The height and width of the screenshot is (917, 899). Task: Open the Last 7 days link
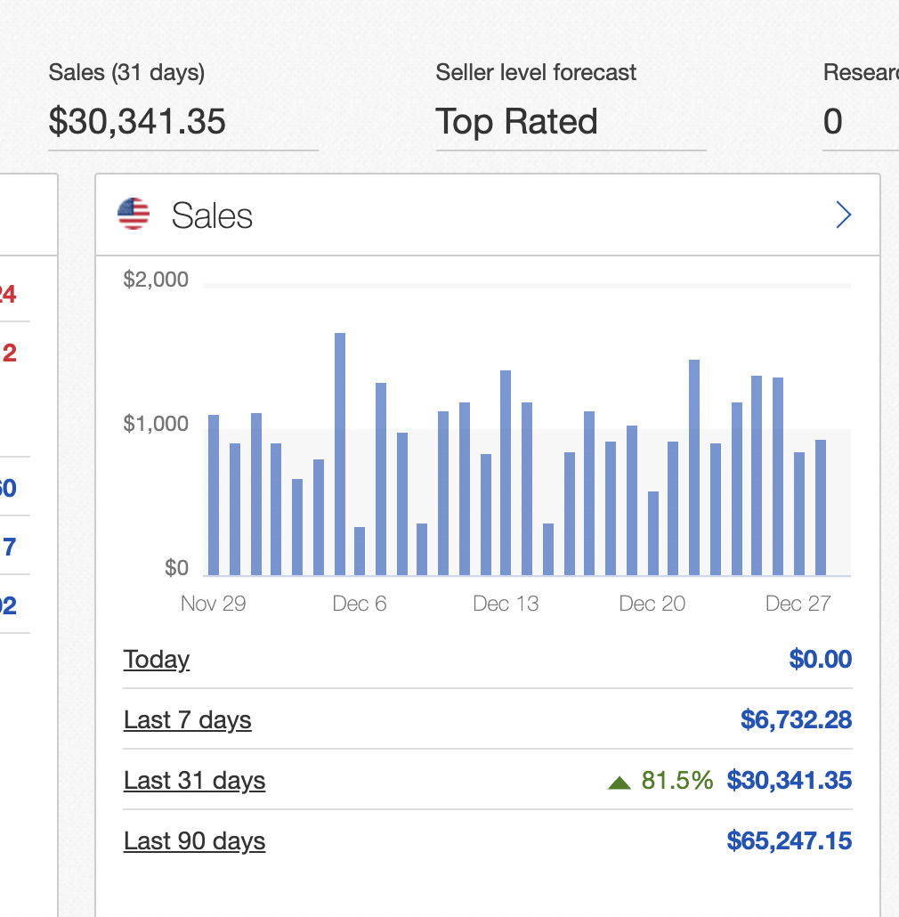point(187,720)
